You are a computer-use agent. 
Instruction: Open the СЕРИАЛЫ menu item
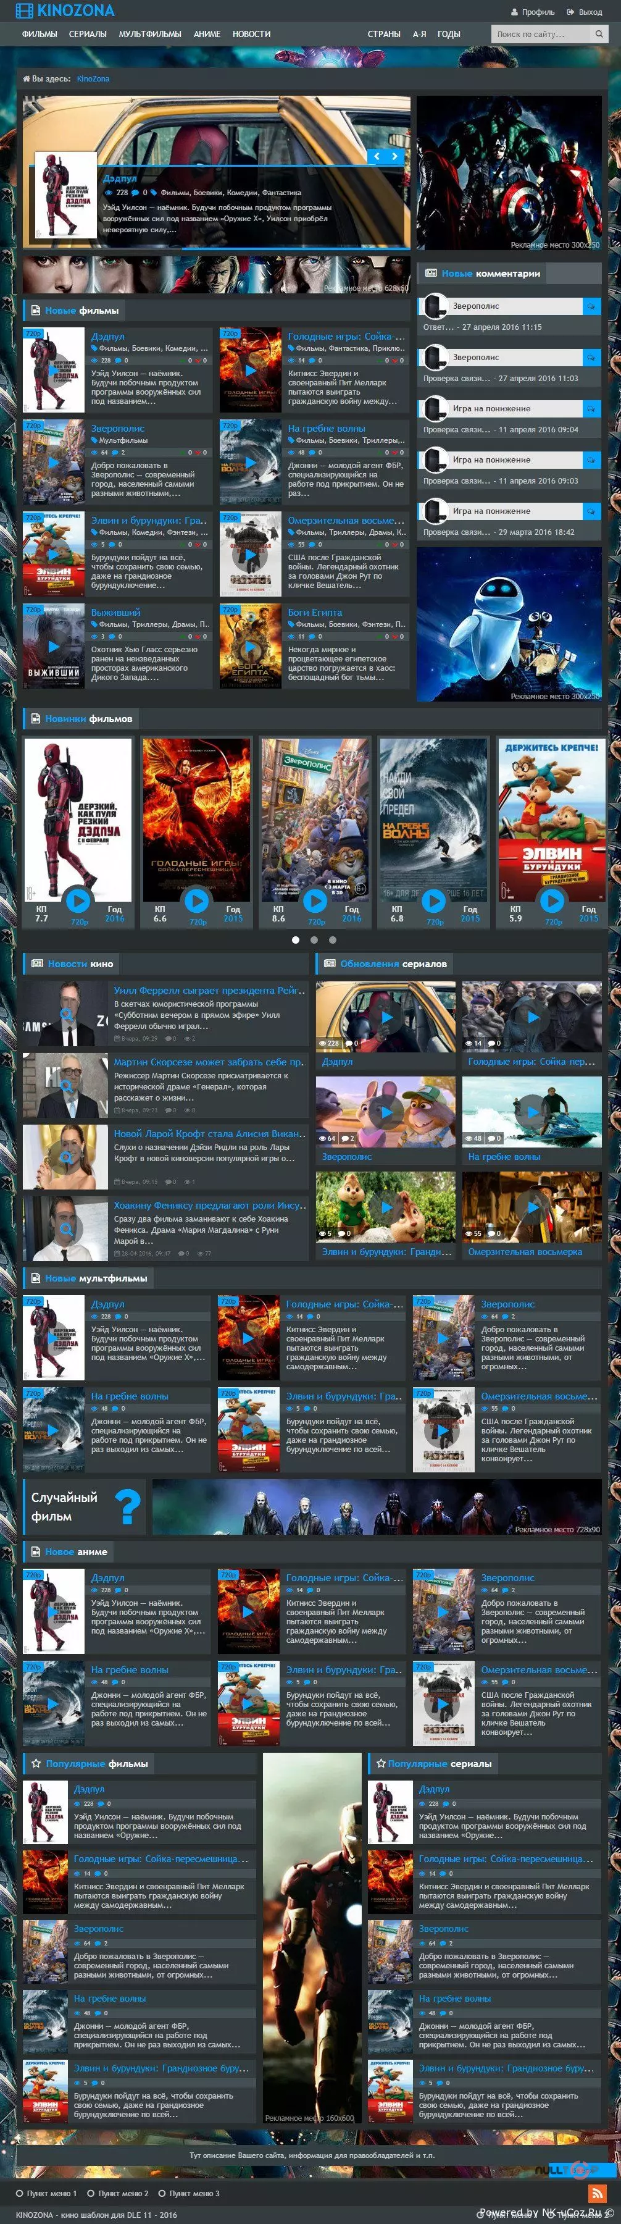point(88,35)
